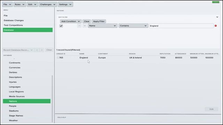The width and height of the screenshot is (223, 125).
Task: Click the Clear filter button
Action: [x=87, y=21]
